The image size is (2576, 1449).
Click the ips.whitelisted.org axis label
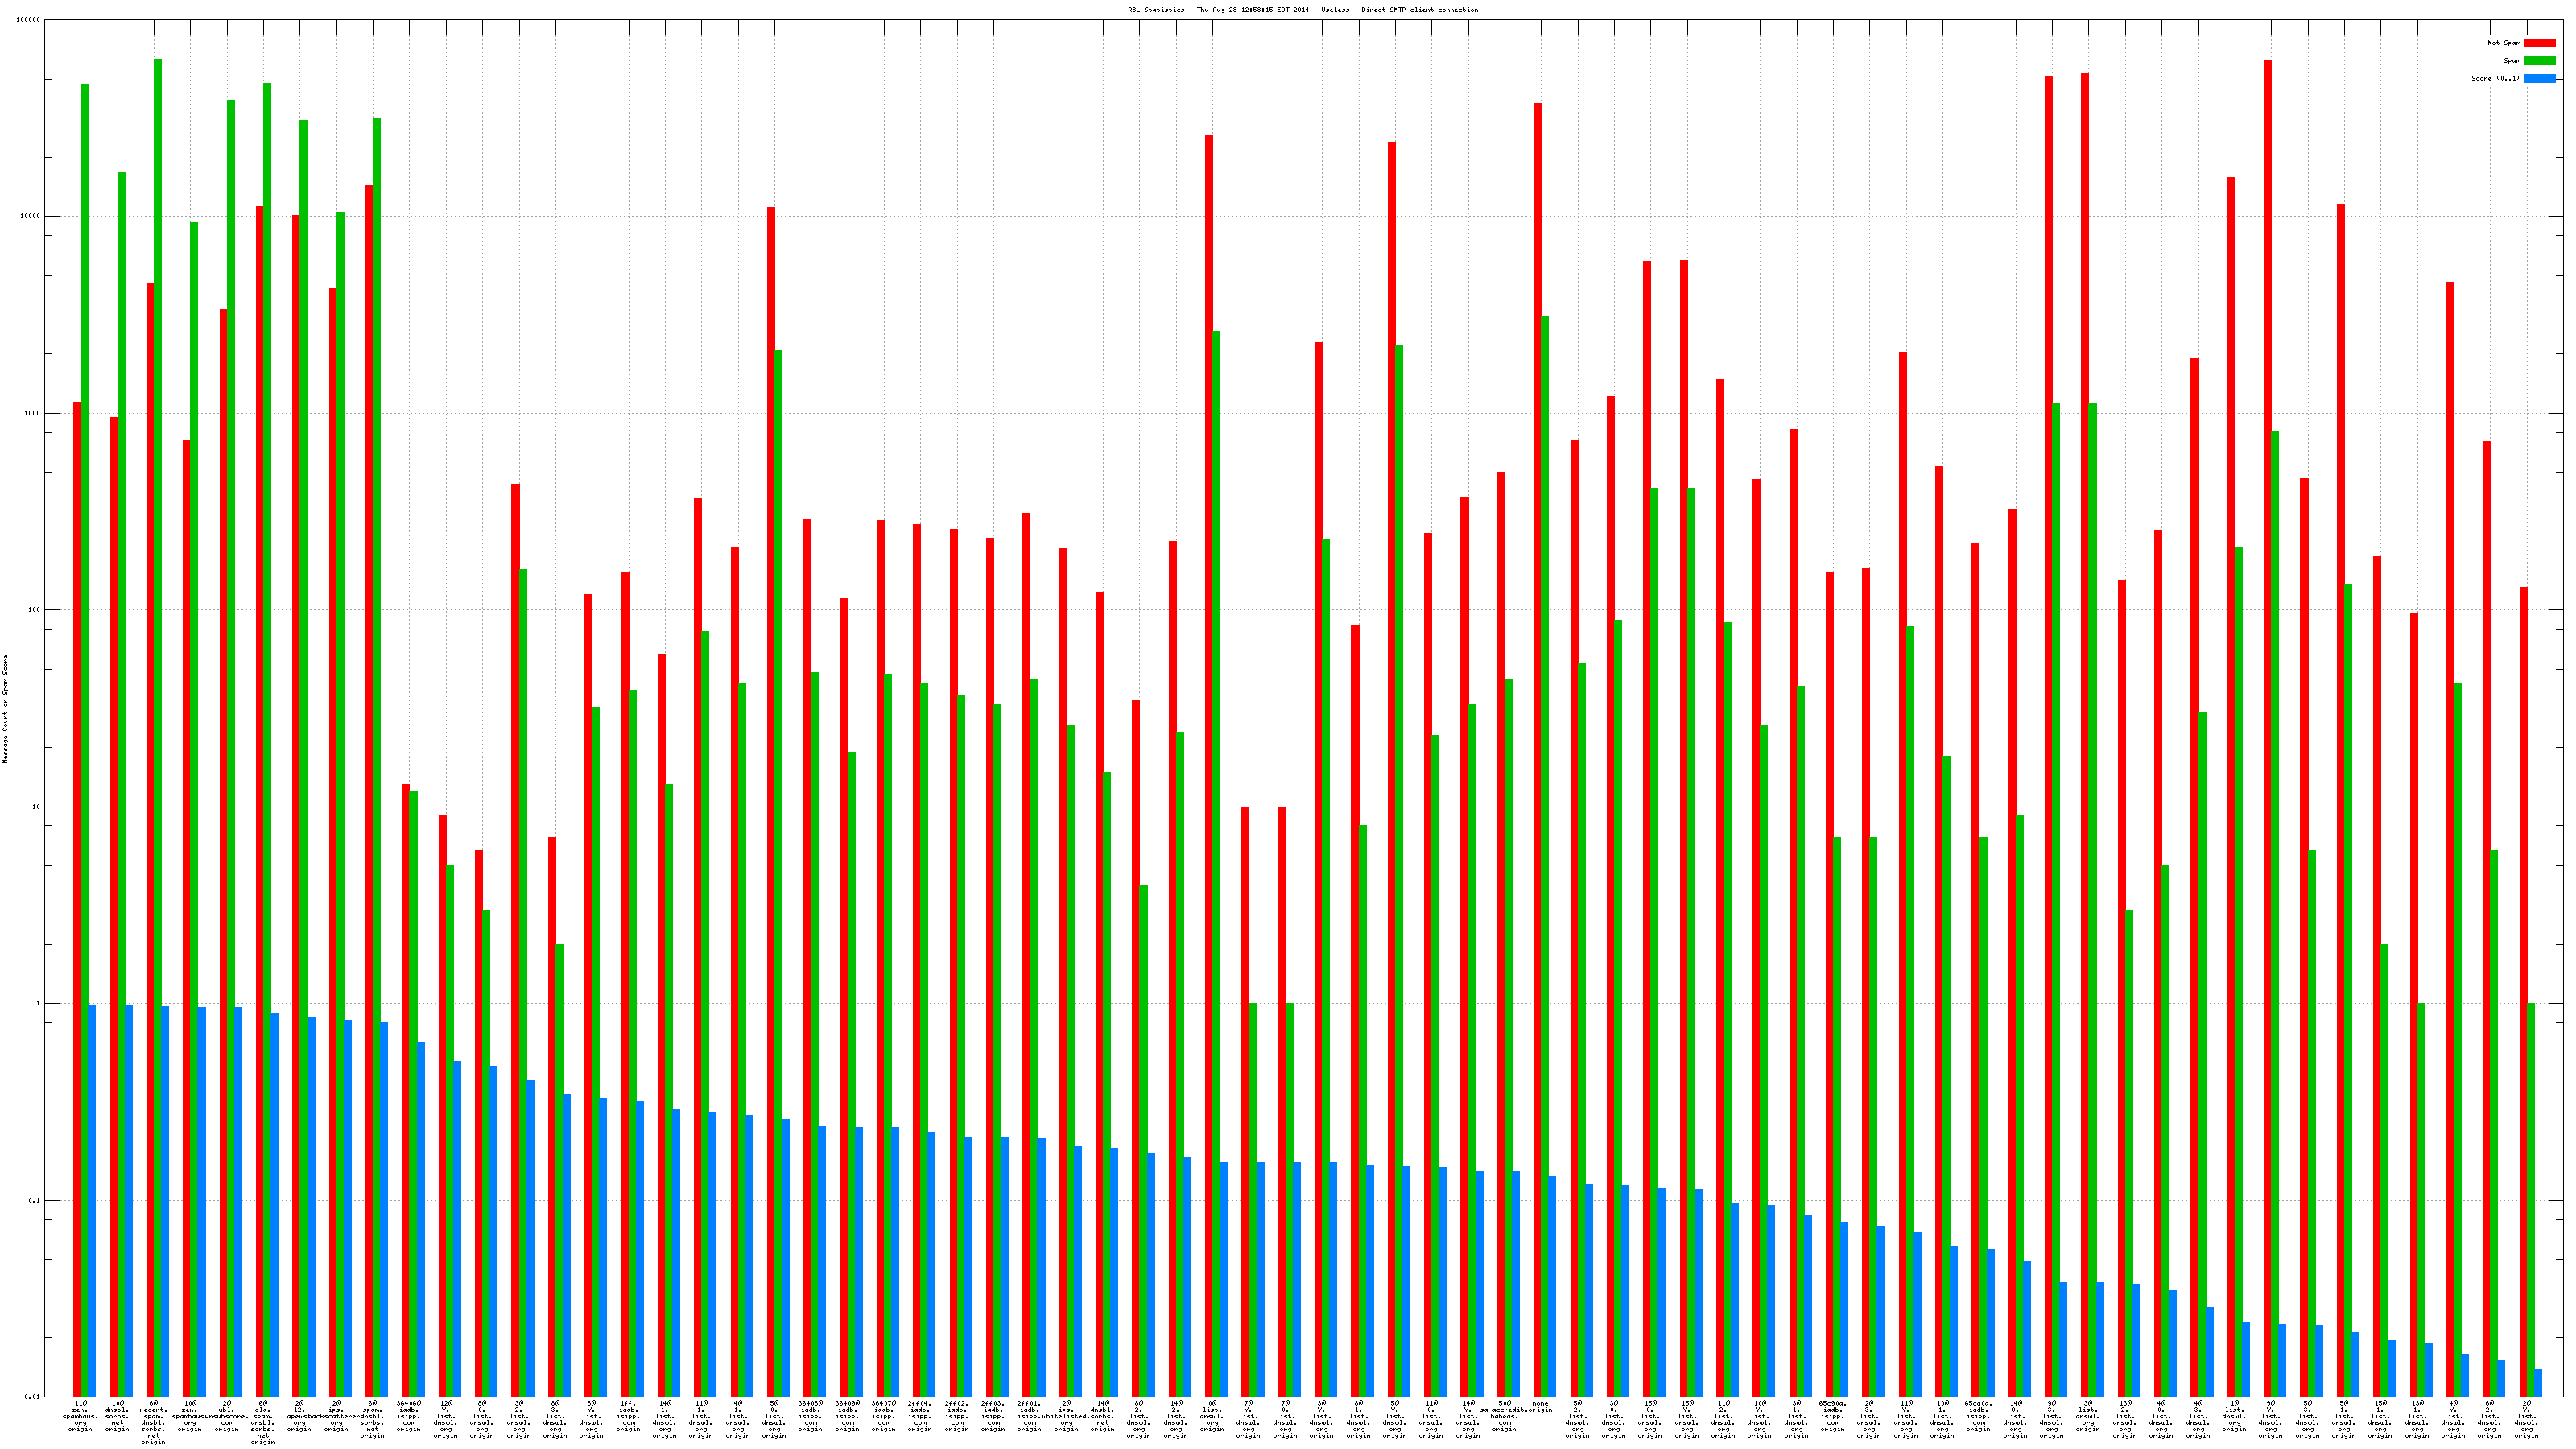1066,1416
